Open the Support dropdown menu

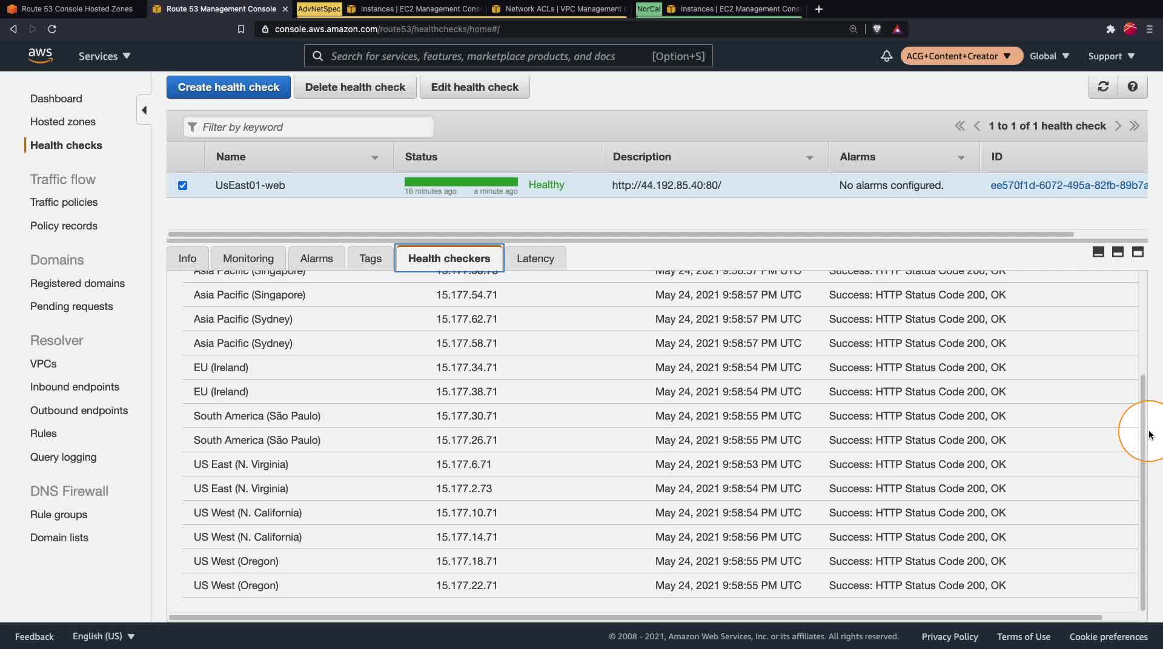[x=1111, y=56]
